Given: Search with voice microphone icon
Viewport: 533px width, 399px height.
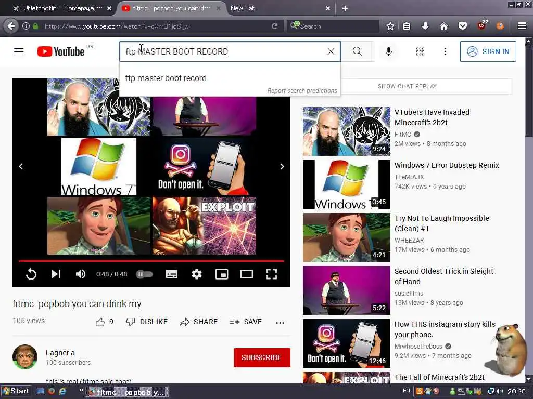Looking at the screenshot, I should coord(388,51).
